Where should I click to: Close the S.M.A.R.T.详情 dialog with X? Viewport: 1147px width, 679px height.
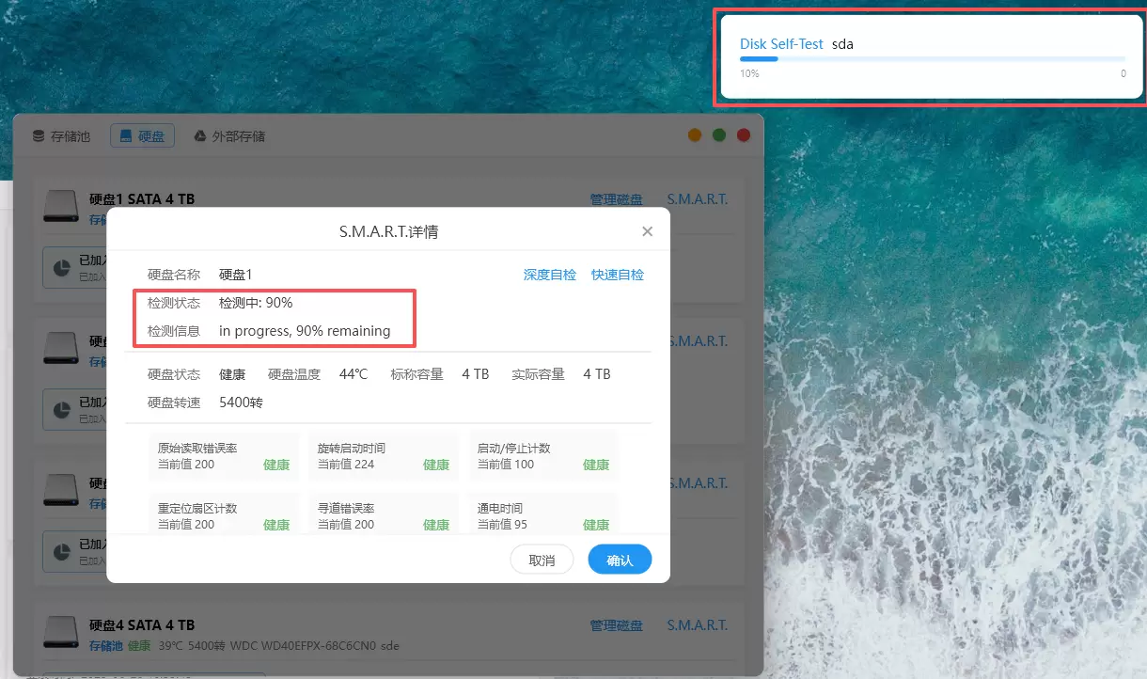click(647, 231)
